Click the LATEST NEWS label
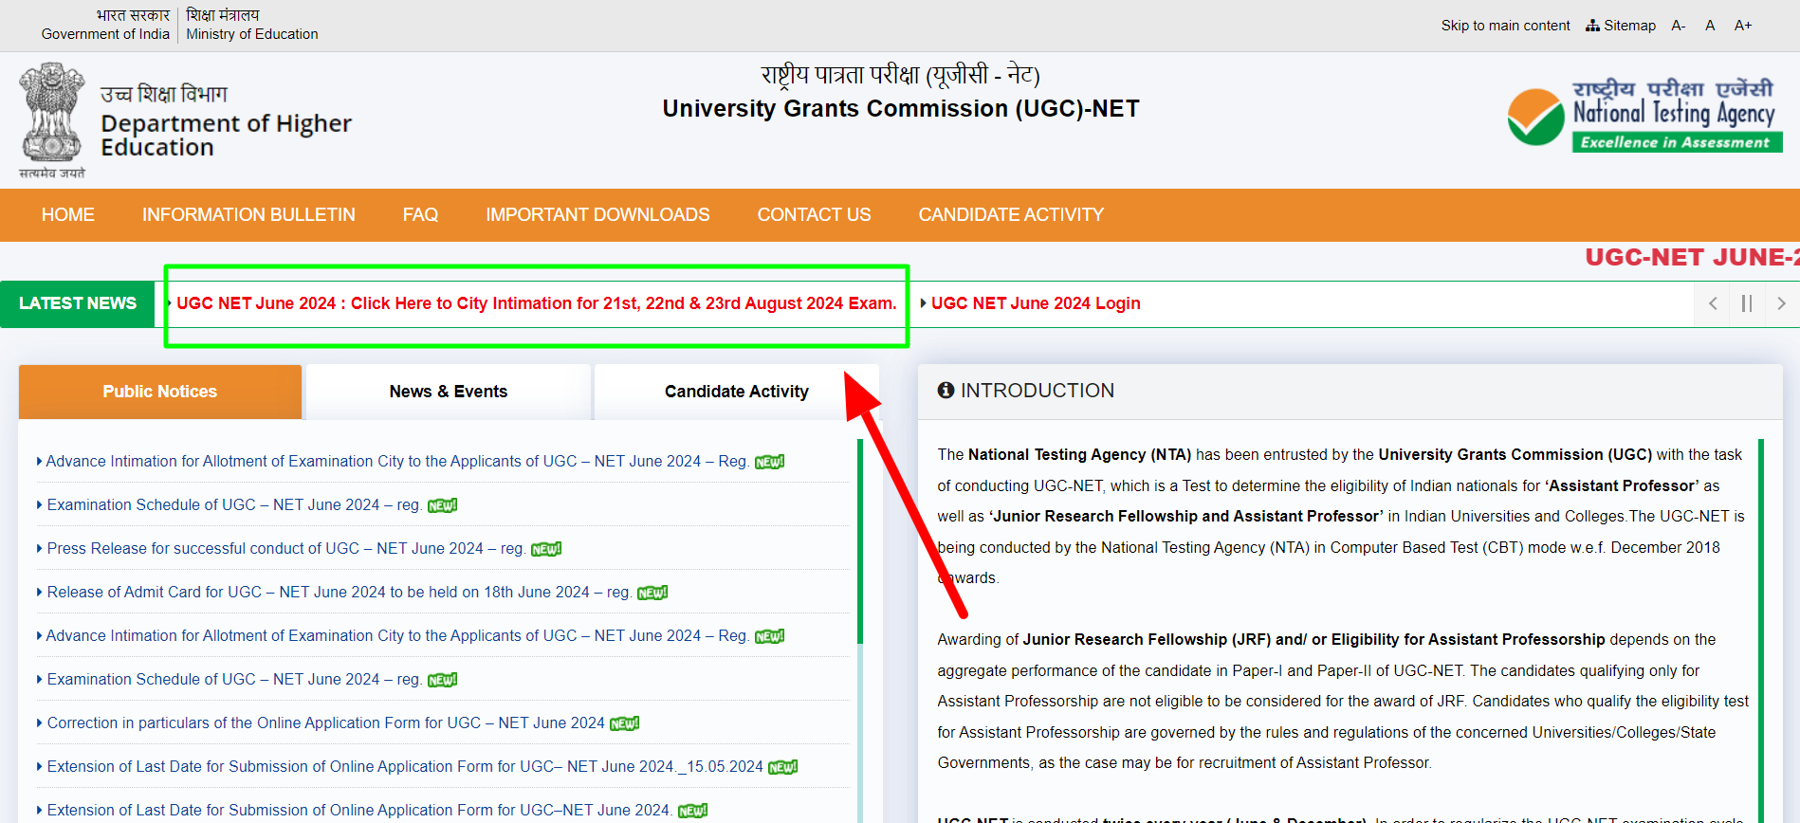The width and height of the screenshot is (1800, 823). point(78,303)
